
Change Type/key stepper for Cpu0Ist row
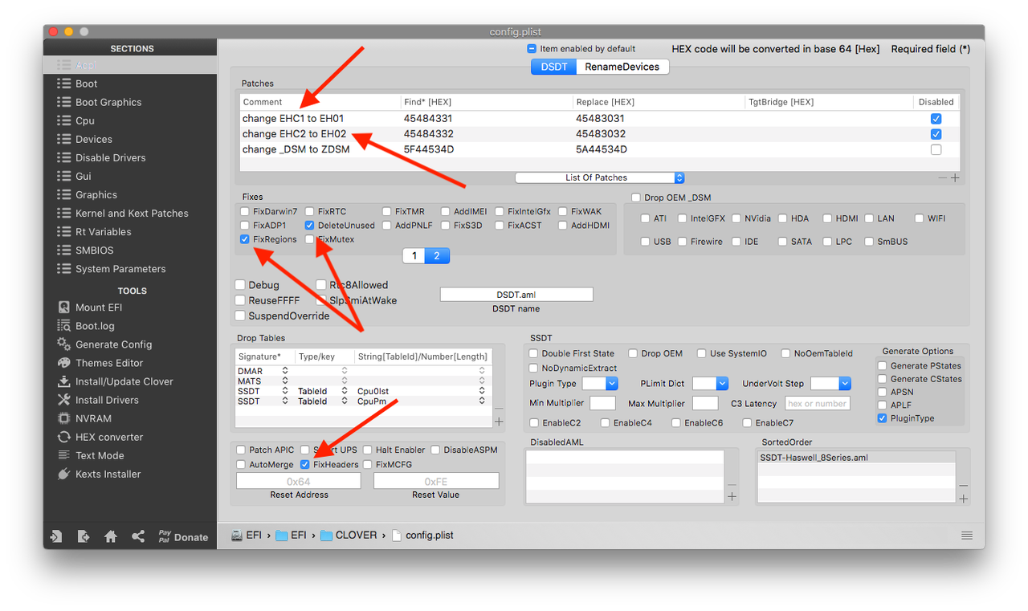tap(345, 391)
